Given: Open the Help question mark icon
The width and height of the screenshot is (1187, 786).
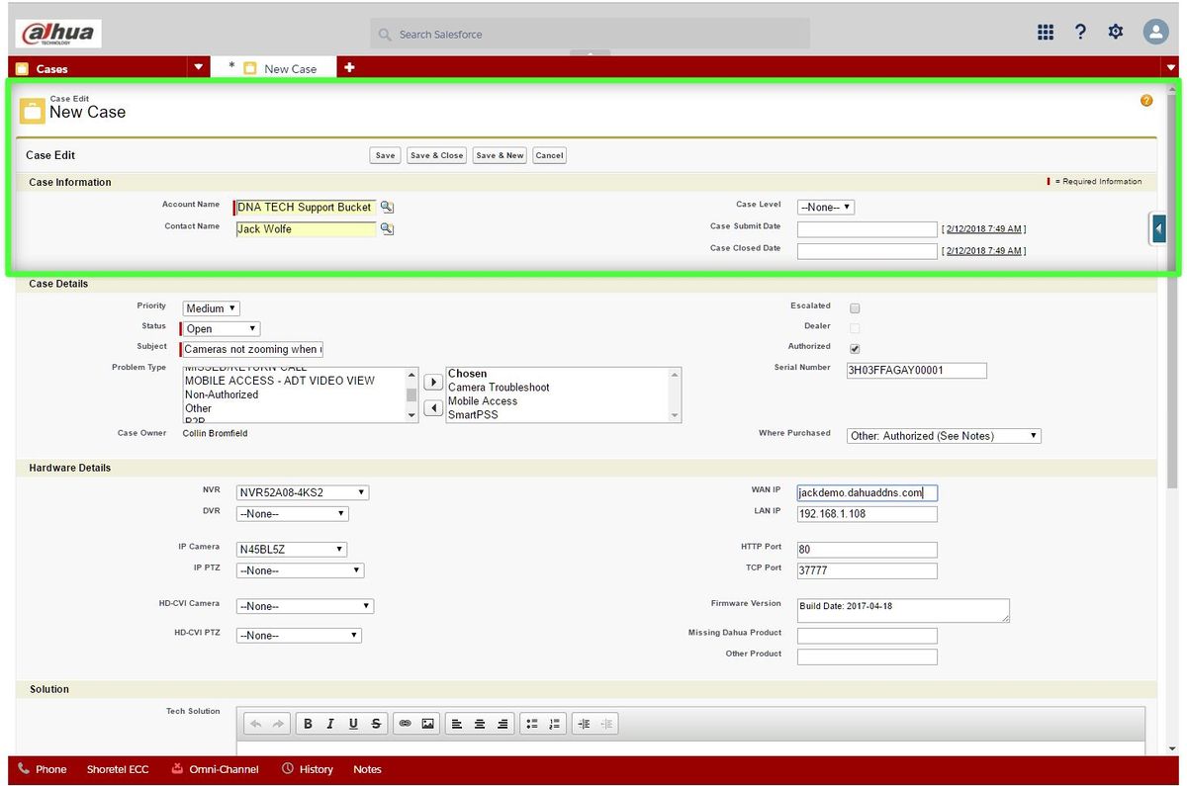Looking at the screenshot, I should click(x=1080, y=33).
